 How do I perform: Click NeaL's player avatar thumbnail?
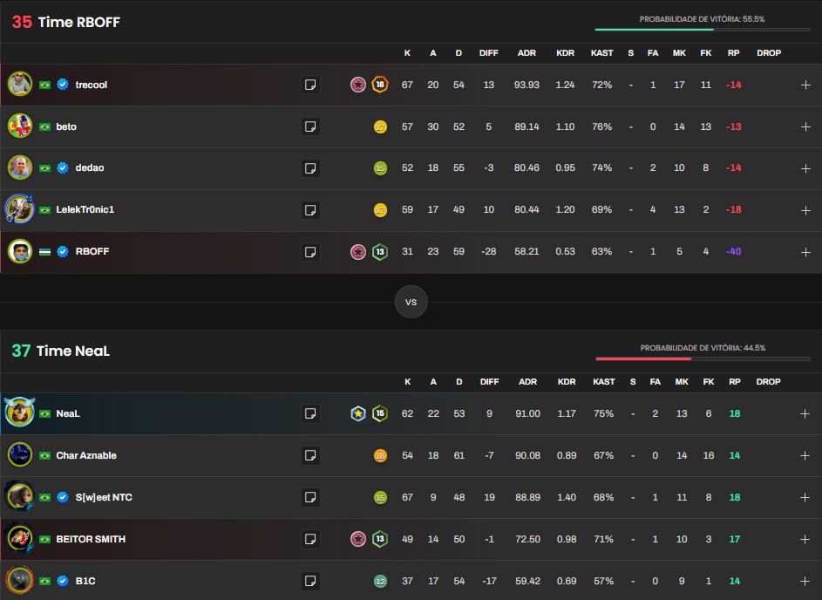(x=19, y=413)
